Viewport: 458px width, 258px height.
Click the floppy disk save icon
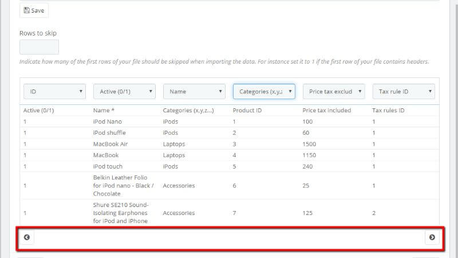tap(26, 10)
